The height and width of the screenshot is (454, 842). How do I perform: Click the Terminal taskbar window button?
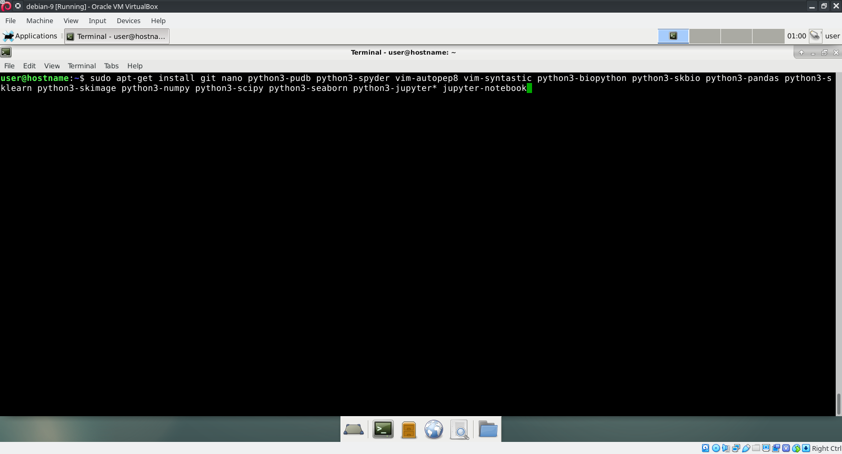pos(116,36)
